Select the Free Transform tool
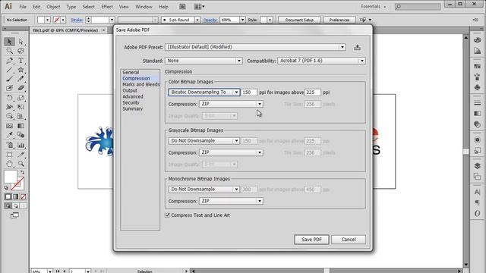Screen dimensions: 486x273 [21, 107]
